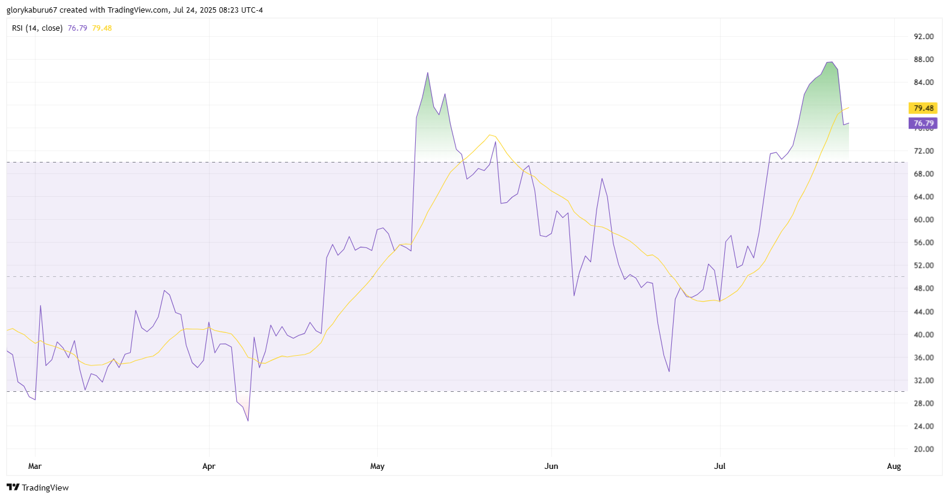Click the 84.00 axis value
Image resolution: width=949 pixels, height=499 pixels.
(924, 82)
